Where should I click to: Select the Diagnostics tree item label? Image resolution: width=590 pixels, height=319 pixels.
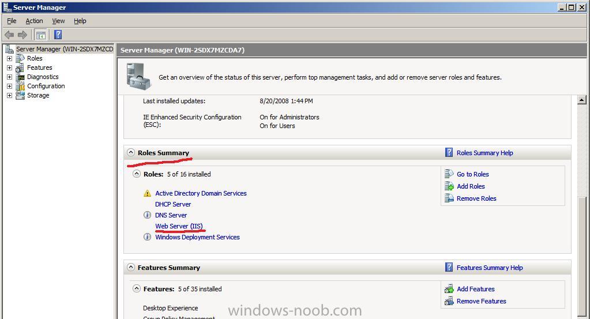tap(43, 77)
